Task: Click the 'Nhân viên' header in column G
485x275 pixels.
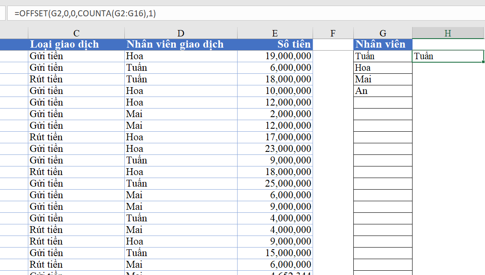Action: click(x=383, y=45)
